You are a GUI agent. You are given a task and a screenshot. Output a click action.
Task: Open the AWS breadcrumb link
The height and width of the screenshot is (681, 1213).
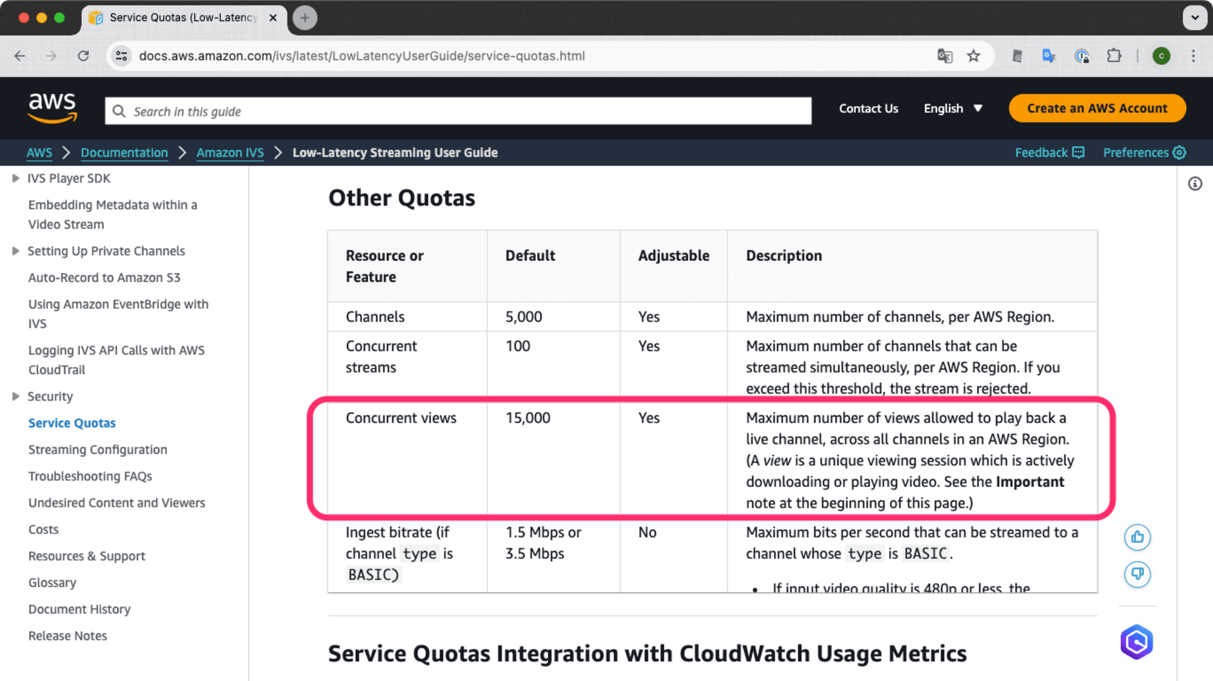39,153
